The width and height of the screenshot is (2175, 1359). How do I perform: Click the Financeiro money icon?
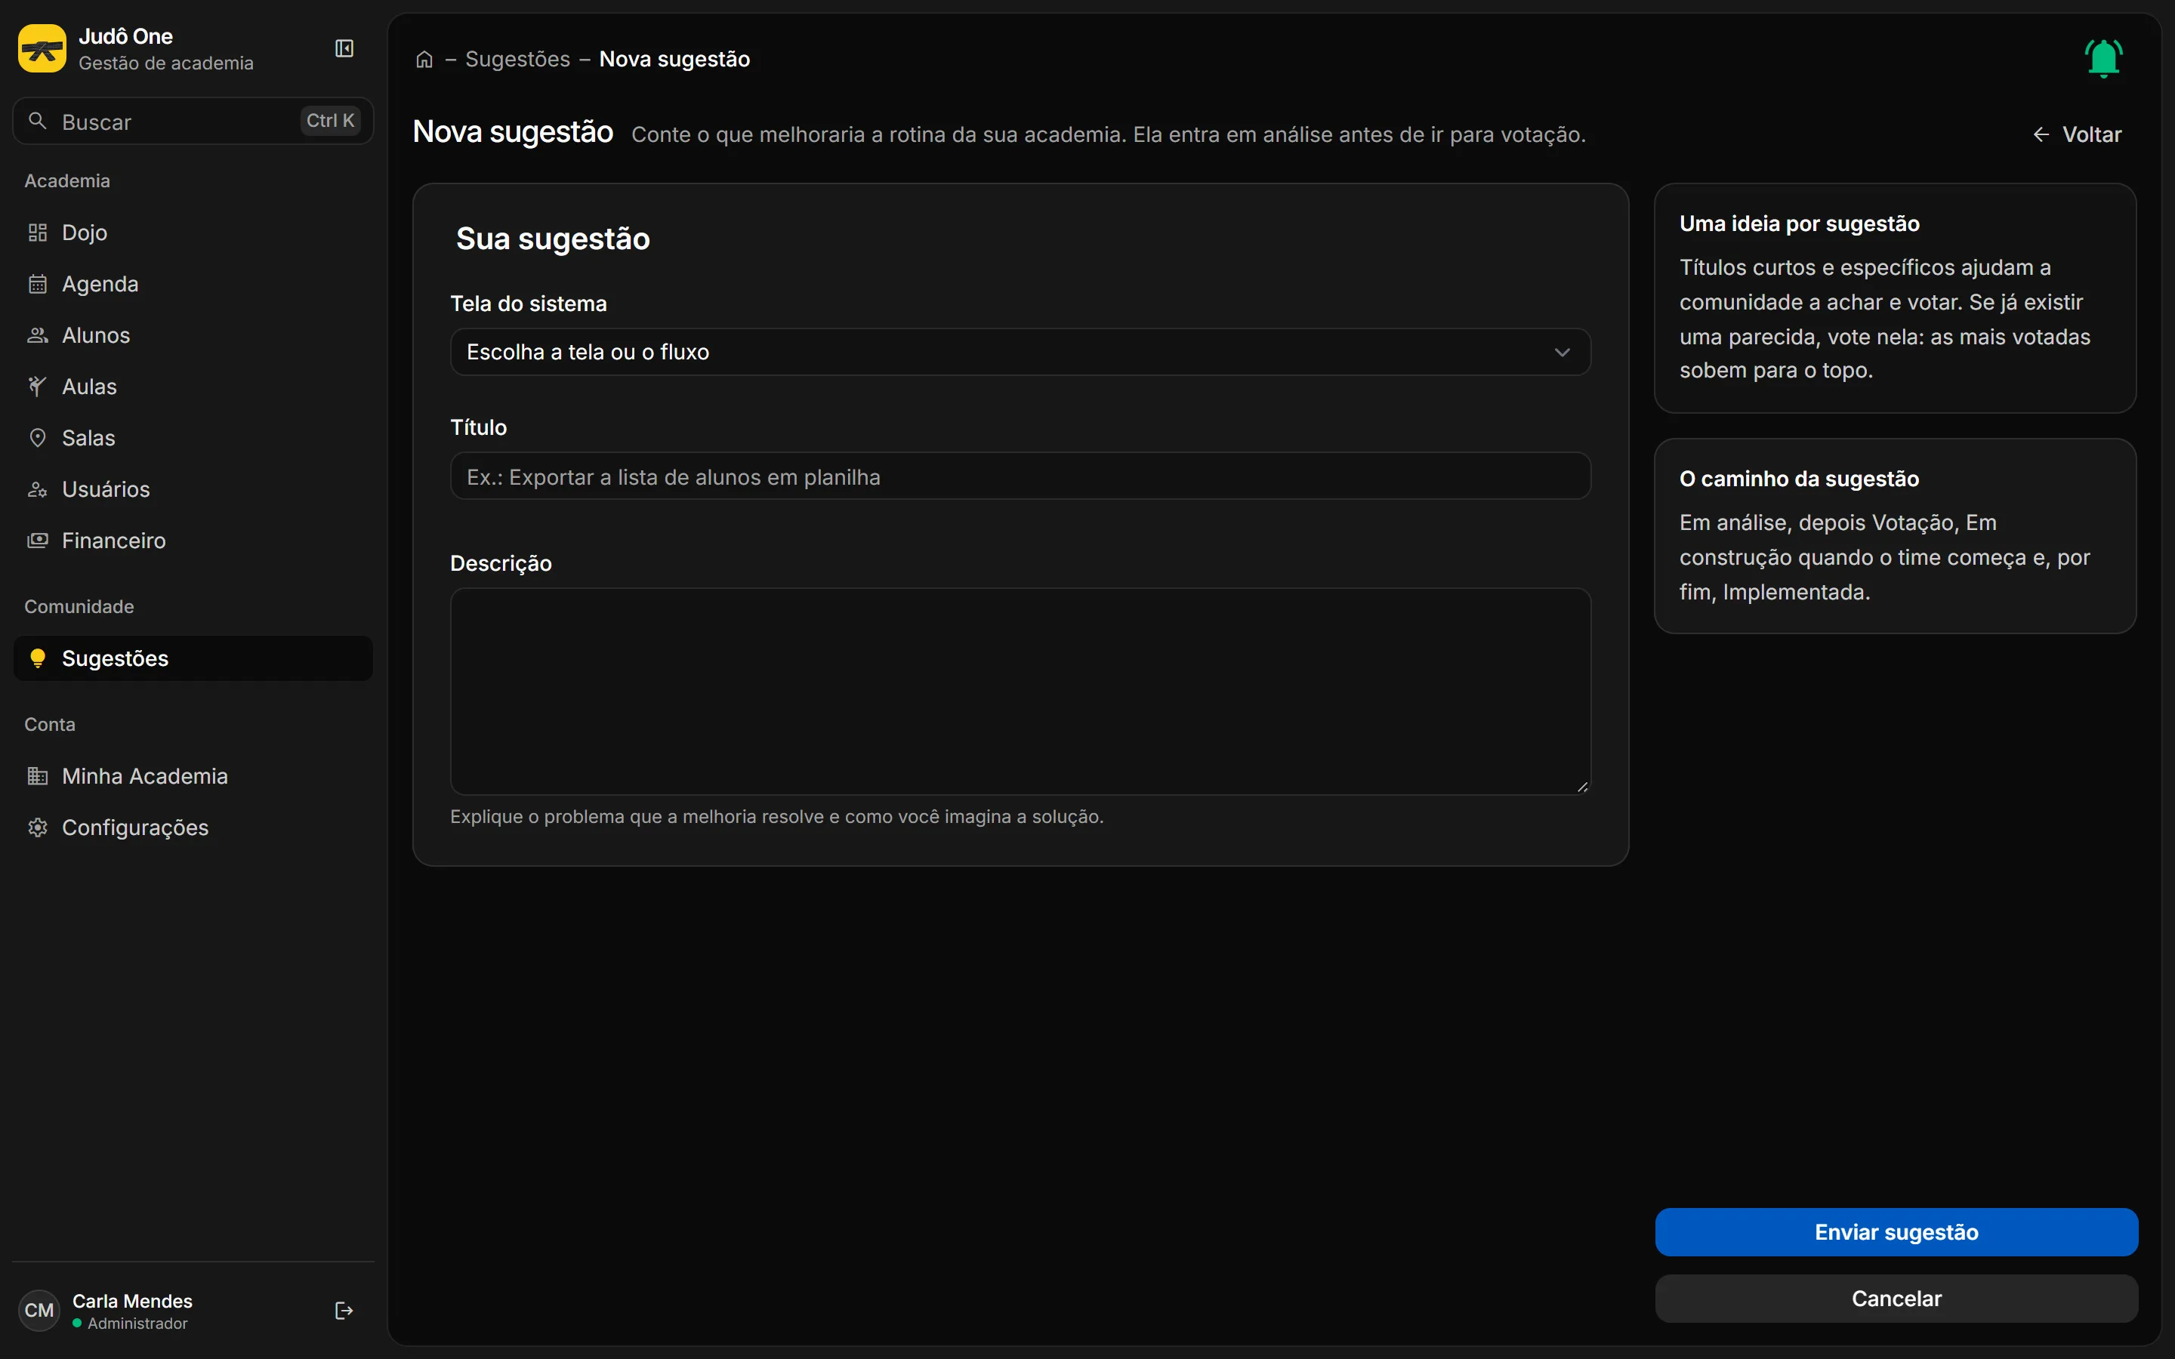[x=38, y=540]
